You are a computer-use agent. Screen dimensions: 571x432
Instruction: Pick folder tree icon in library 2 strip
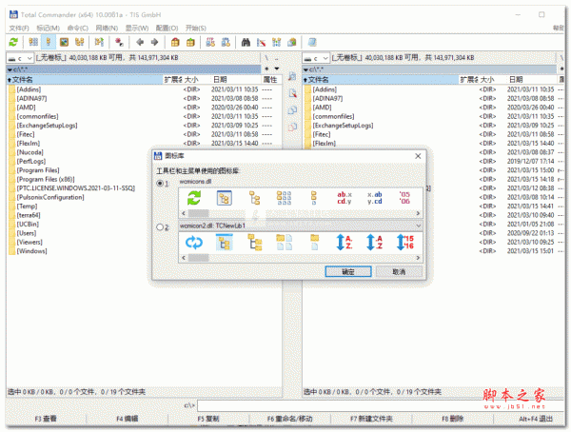click(255, 243)
